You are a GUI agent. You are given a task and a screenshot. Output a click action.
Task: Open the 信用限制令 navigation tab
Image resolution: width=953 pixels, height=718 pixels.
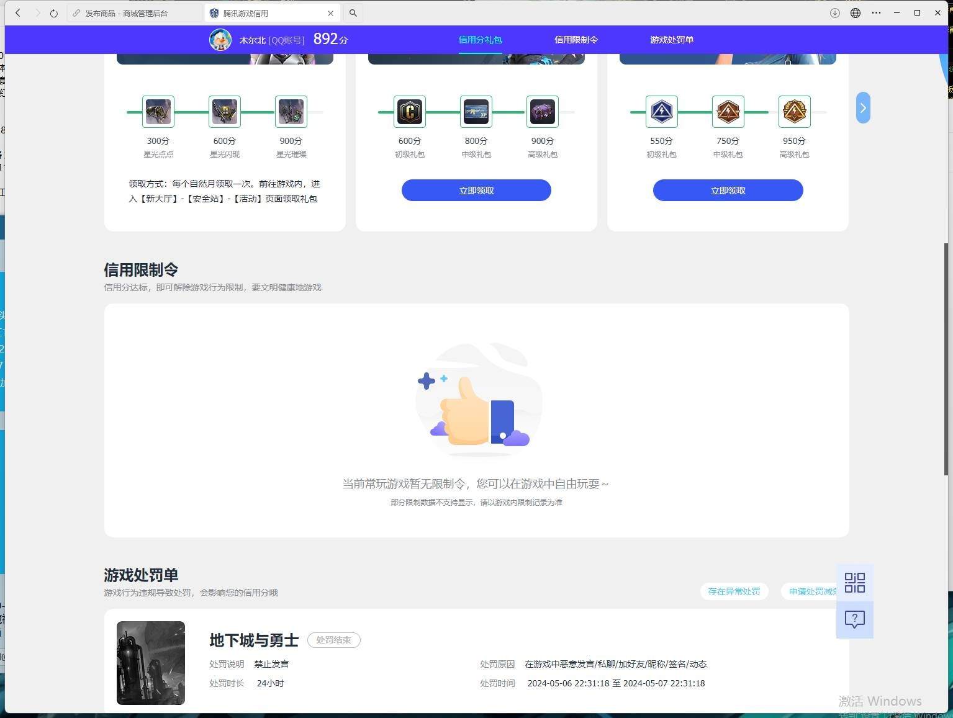576,40
